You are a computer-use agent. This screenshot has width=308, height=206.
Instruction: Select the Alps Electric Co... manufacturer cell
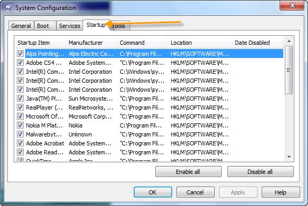tap(91, 53)
